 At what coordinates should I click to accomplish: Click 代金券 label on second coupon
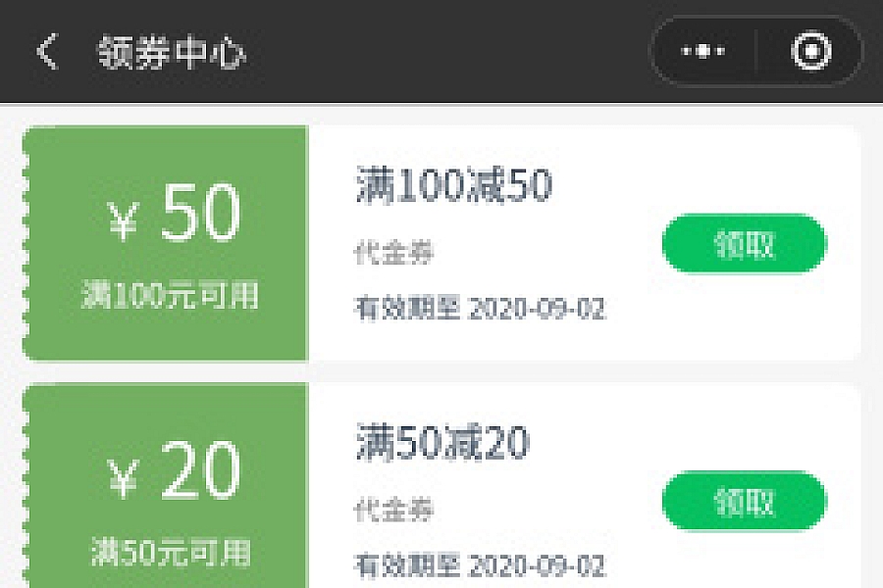[x=393, y=510]
